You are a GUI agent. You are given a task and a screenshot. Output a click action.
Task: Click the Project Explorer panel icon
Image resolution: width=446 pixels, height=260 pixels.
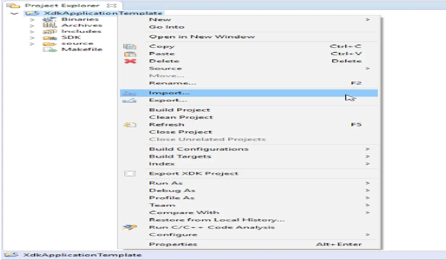(x=13, y=6)
